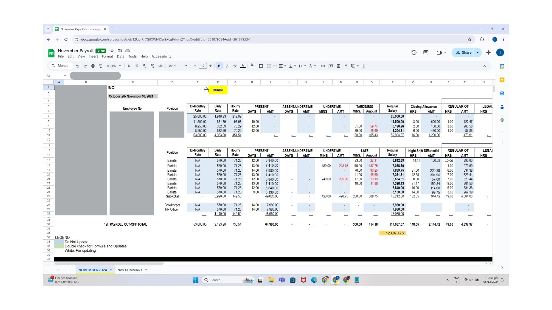This screenshot has height=310, width=552.
Task: Switch to the Nov SUMMARY sheet
Action: (130, 270)
